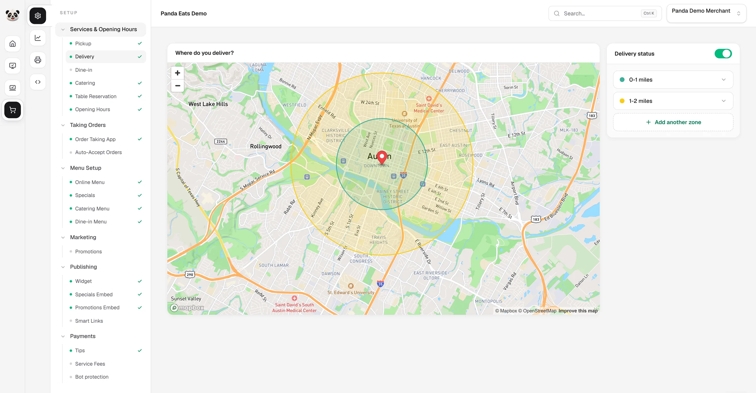
Task: Click the Saint David's Medical Center marker
Action: point(429,99)
